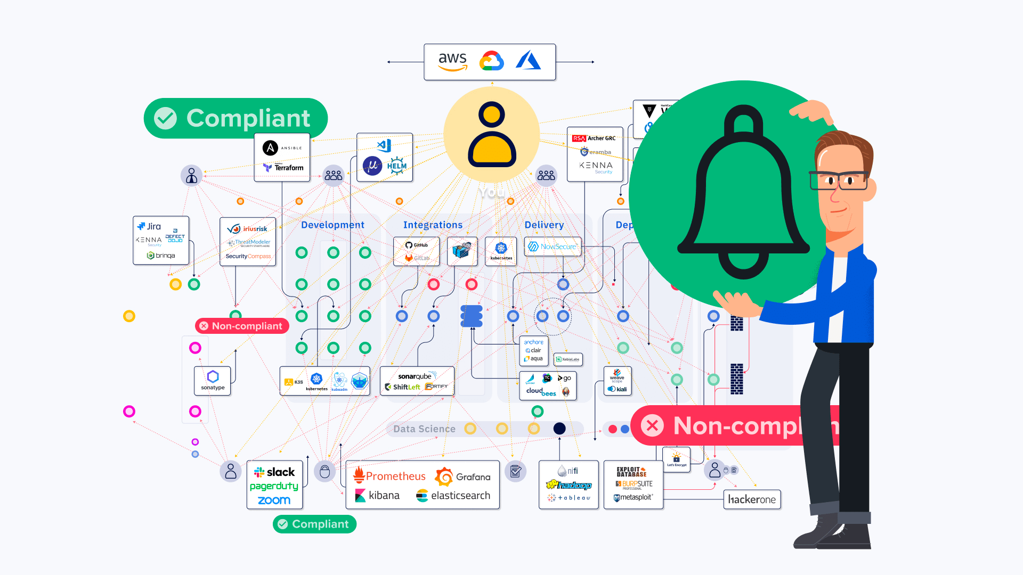The image size is (1023, 575).
Task: Select the eramba logo
Action: [596, 152]
